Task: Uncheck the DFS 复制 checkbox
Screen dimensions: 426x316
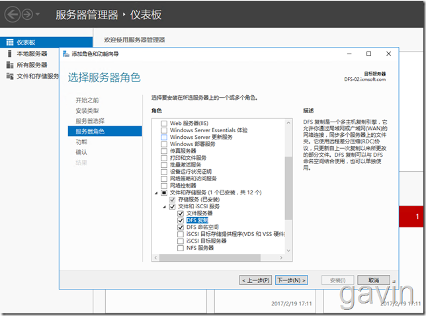Action: click(x=181, y=220)
